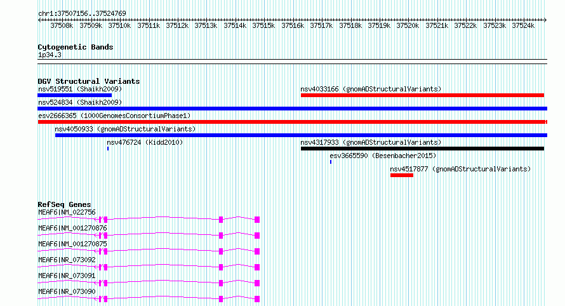Open variant nsv4050933 gnomAD label
The height and width of the screenshot is (306, 565).
125,129
